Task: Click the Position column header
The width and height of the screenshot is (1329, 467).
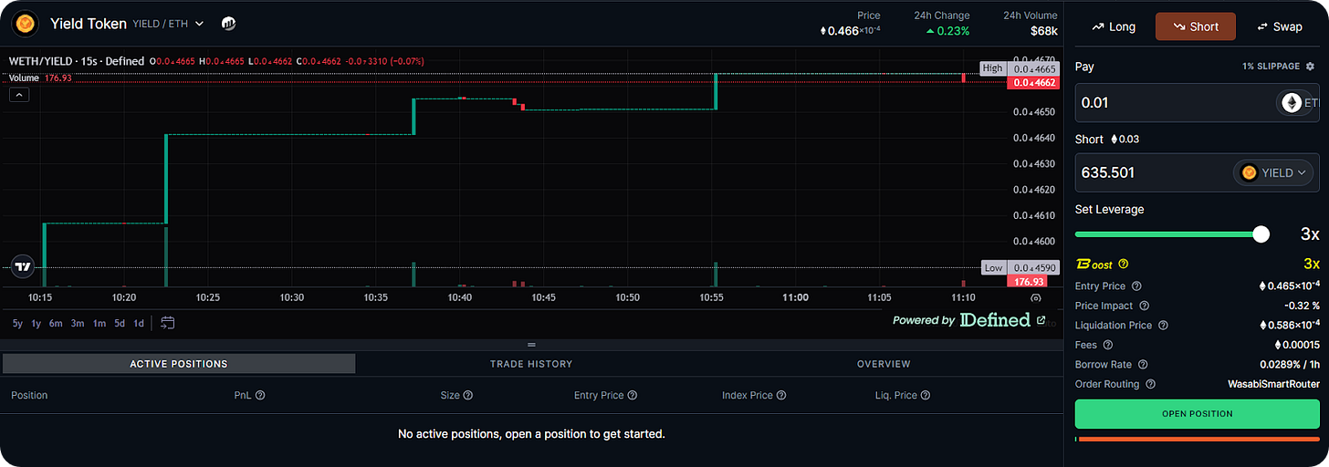Action: click(29, 396)
